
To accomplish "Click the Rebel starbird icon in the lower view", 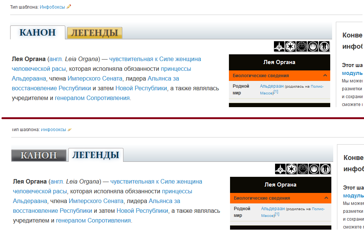I will 314,169.
